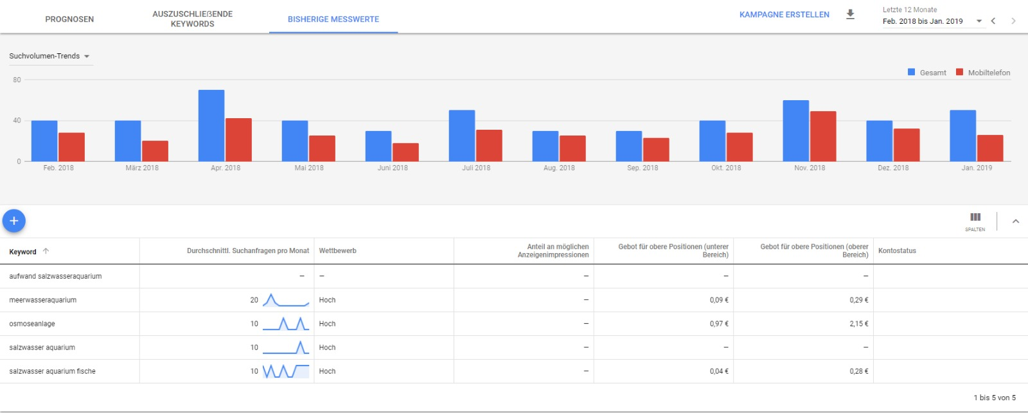The height and width of the screenshot is (413, 1028).
Task: Click Kampagne erstellen link
Action: coord(784,14)
